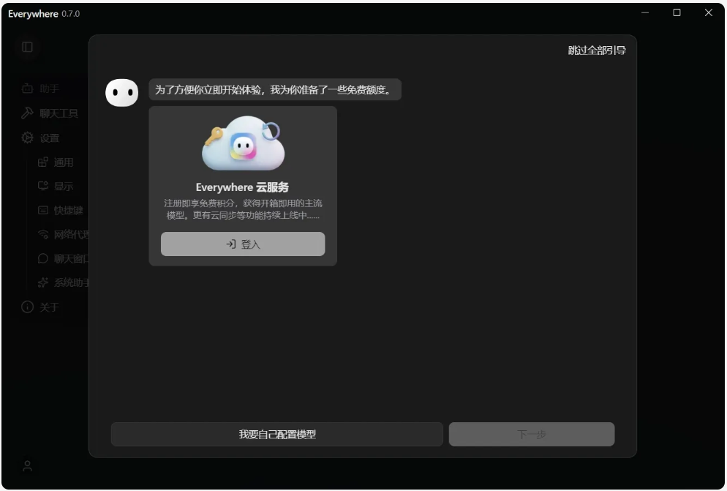Screen dimensions: 727x491
Task: Click the keyboard icon beside 快捷键
Action: coord(43,210)
